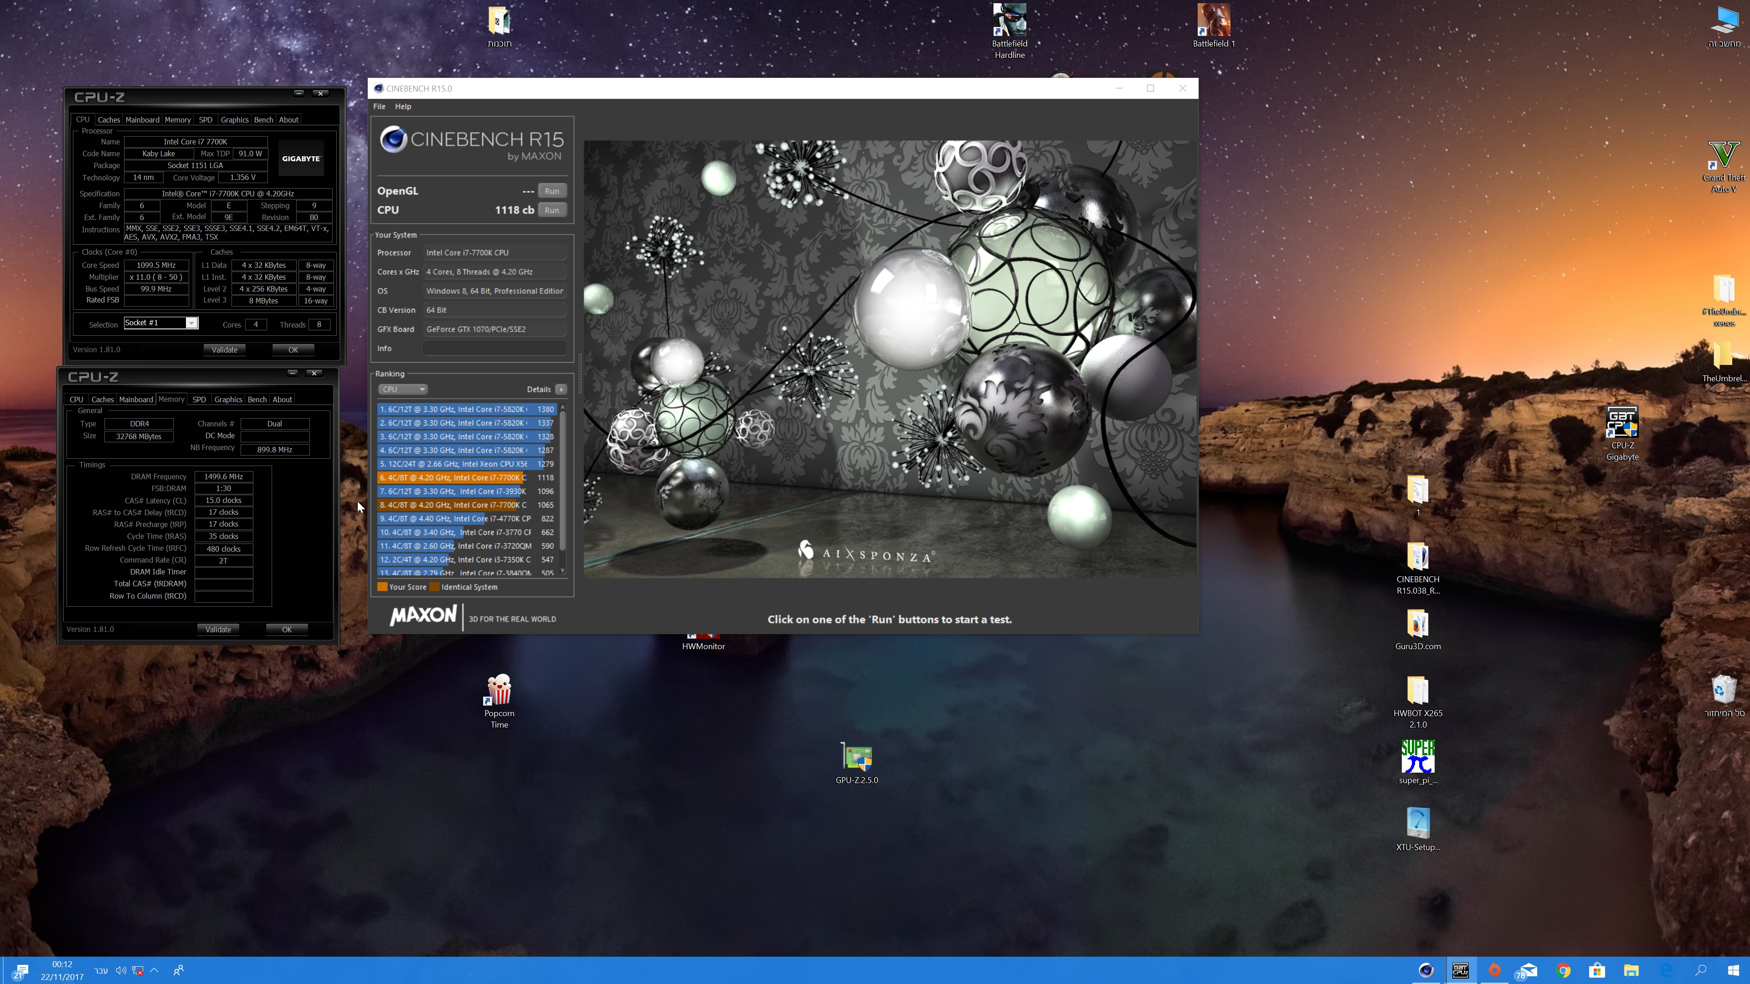Open the Windows Start menu
This screenshot has width=1750, height=984.
pos(1734,970)
